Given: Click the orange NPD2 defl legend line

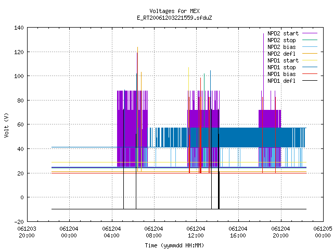Looking at the screenshot, I should [310, 54].
